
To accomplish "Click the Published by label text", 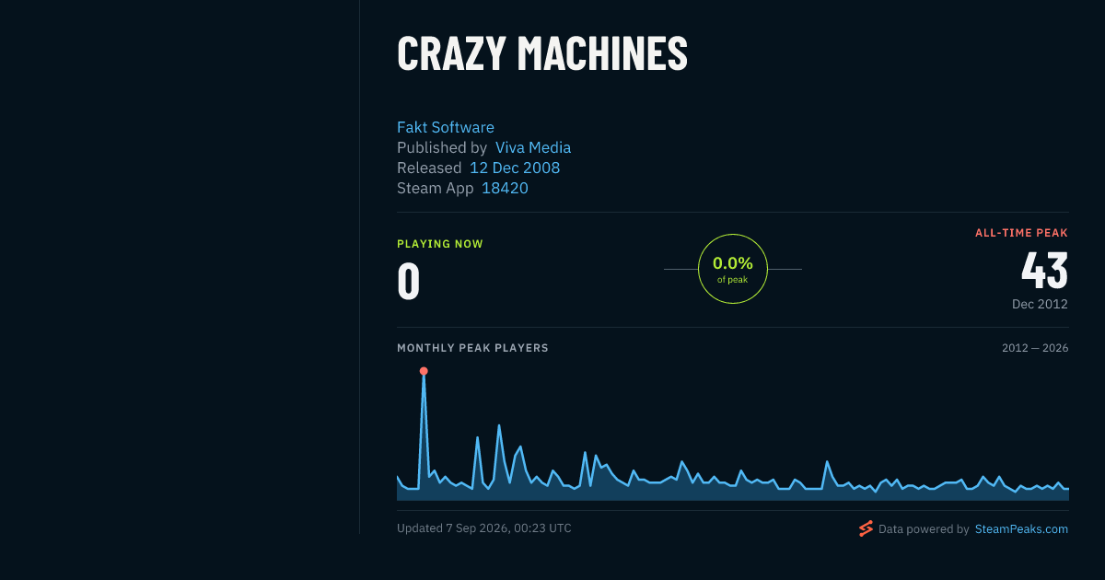I will [442, 148].
